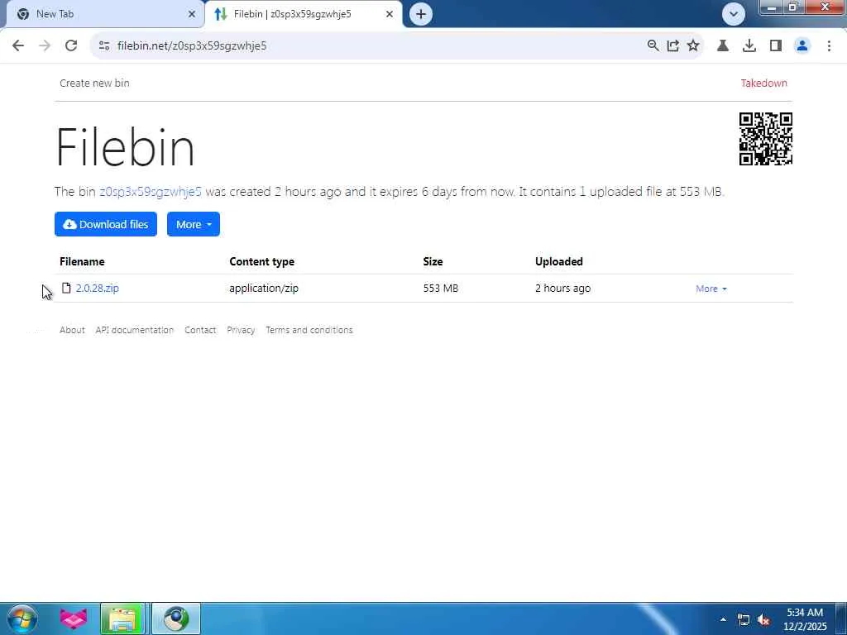Click the Filename column header
Image resolution: width=847 pixels, height=635 pixels.
82,262
